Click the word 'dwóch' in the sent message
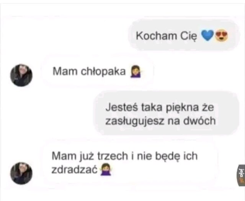The width and height of the screenshot is (245, 201). tap(199, 121)
